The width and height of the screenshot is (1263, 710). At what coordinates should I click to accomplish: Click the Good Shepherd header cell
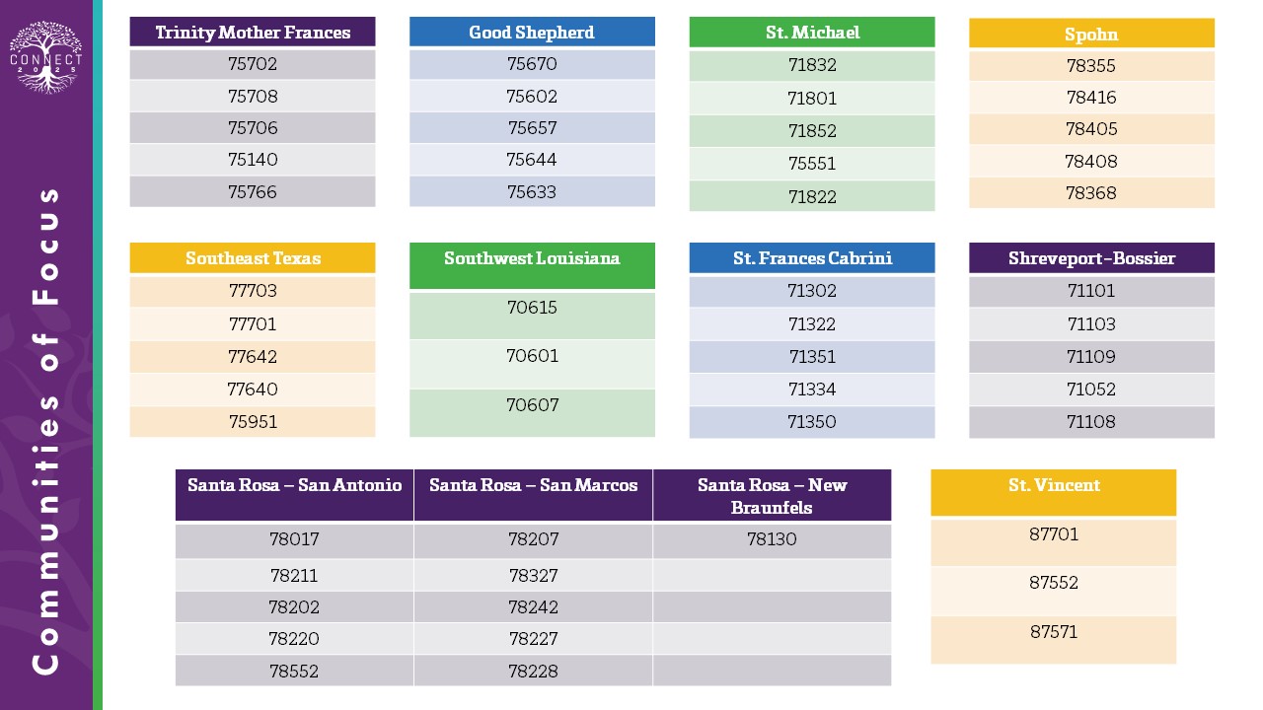coord(532,33)
